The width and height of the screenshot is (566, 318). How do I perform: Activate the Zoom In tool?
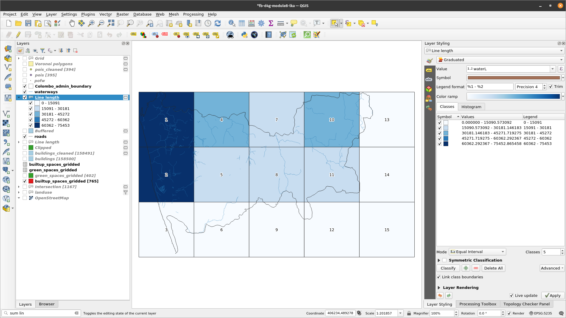tap(91, 24)
